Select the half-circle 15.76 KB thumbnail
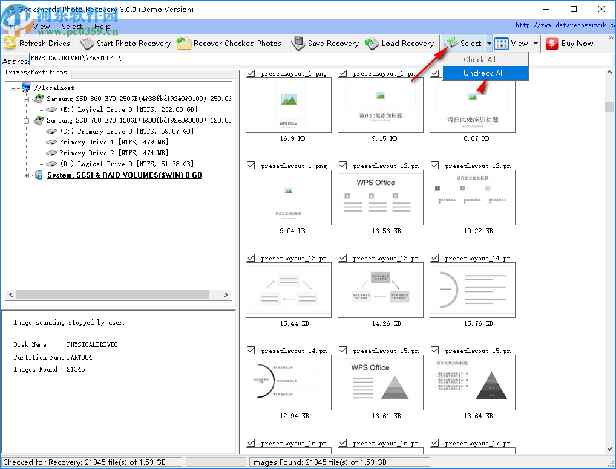Screen dimensions: 616x469 click(472, 290)
